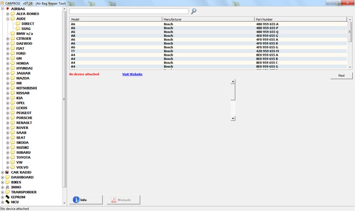Viewport: 355px width, 211px height.
Task: Click the EEPROM chip icon
Action: (8, 197)
